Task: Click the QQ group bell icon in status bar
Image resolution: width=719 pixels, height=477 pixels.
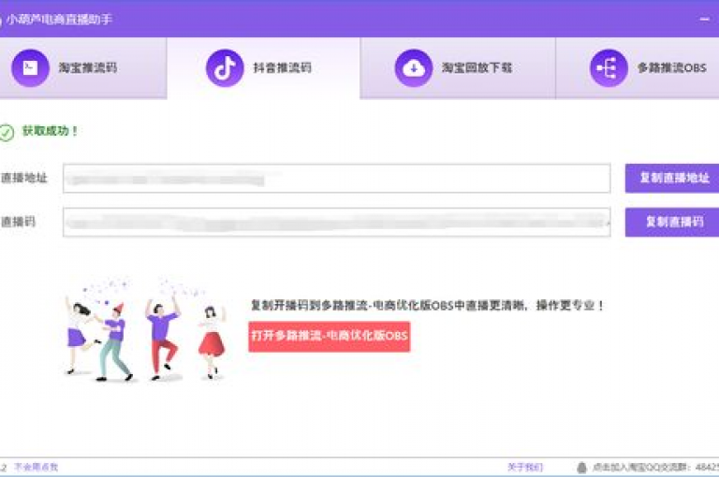Action: click(x=581, y=468)
